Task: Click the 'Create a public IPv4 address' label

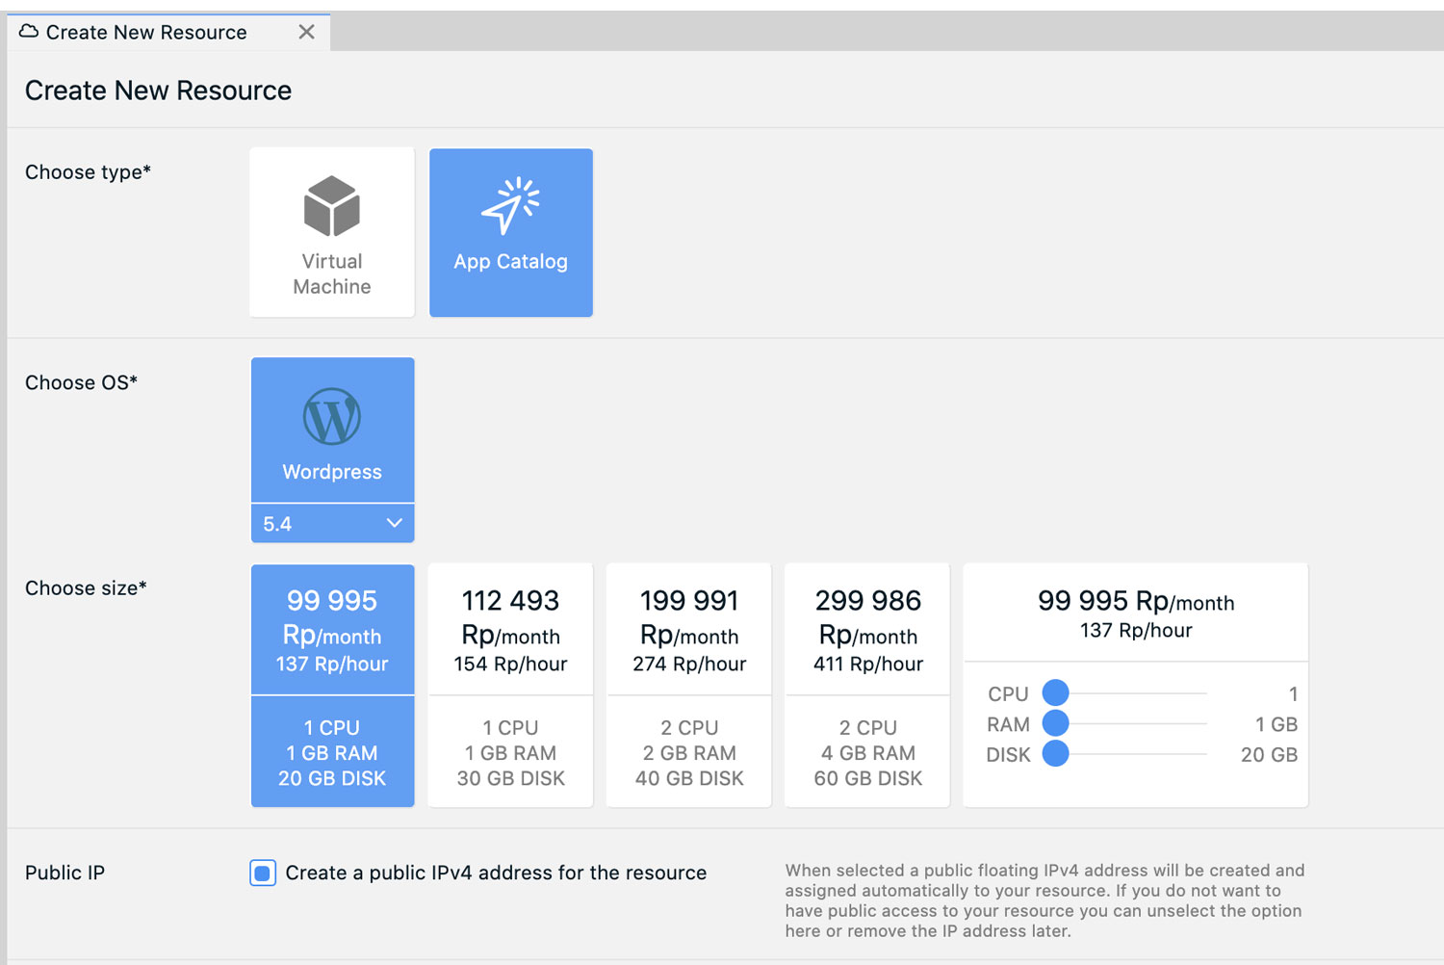Action: coord(496,873)
